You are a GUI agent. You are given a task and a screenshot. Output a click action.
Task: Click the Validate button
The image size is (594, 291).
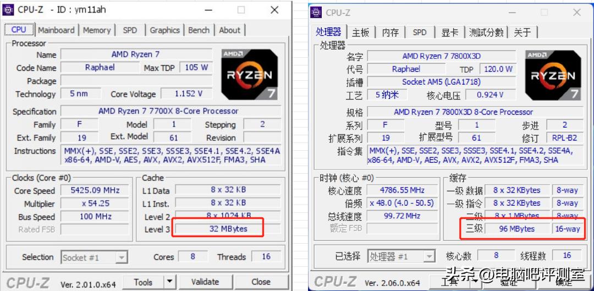(x=205, y=282)
